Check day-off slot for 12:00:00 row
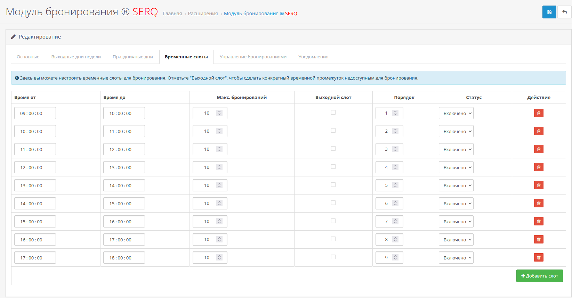 [333, 167]
